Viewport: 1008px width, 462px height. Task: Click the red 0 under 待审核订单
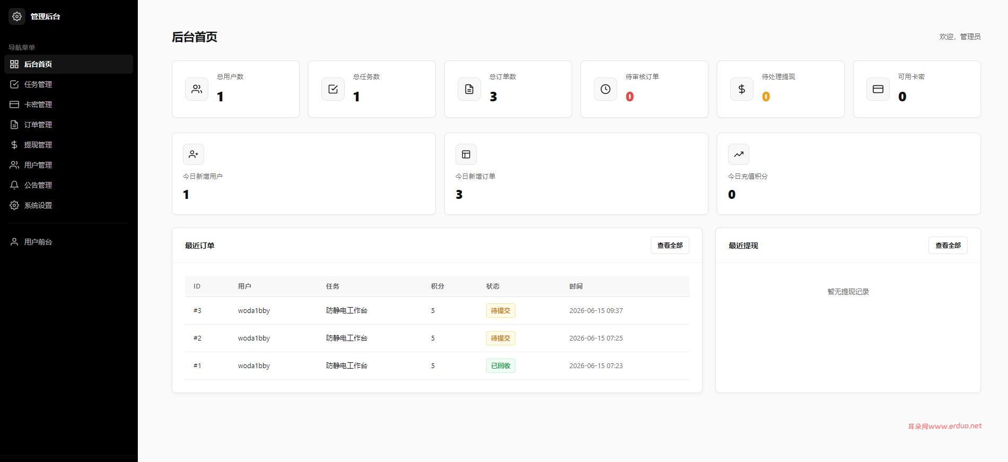click(x=629, y=97)
